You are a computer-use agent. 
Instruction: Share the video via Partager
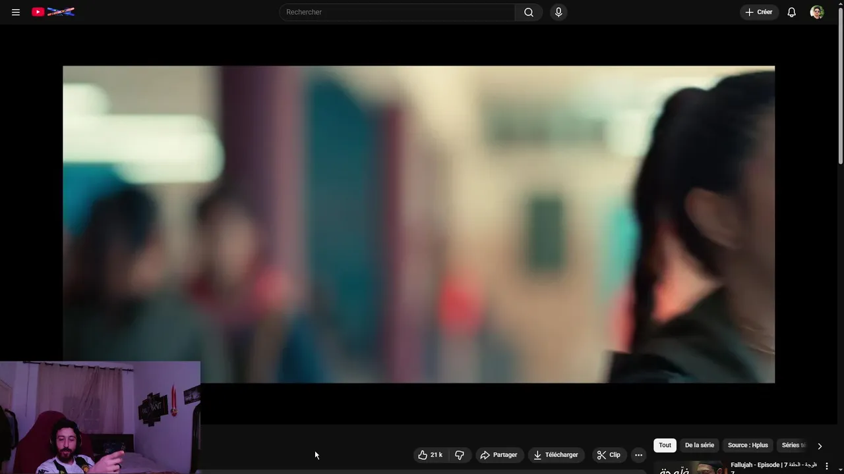(498, 455)
